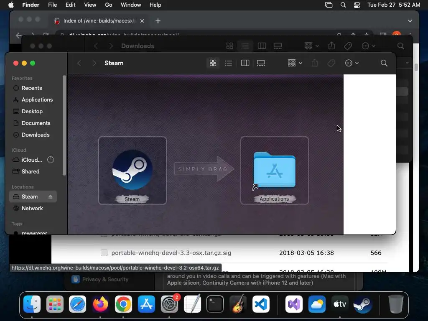428x321 pixels.
Task: Click Search icon in Downloads window
Action: [400, 46]
